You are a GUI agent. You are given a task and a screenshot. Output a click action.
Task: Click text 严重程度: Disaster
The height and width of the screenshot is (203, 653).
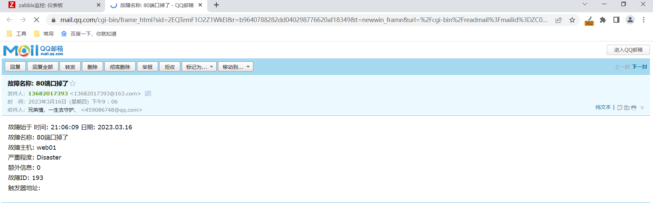pyautogui.click(x=35, y=157)
